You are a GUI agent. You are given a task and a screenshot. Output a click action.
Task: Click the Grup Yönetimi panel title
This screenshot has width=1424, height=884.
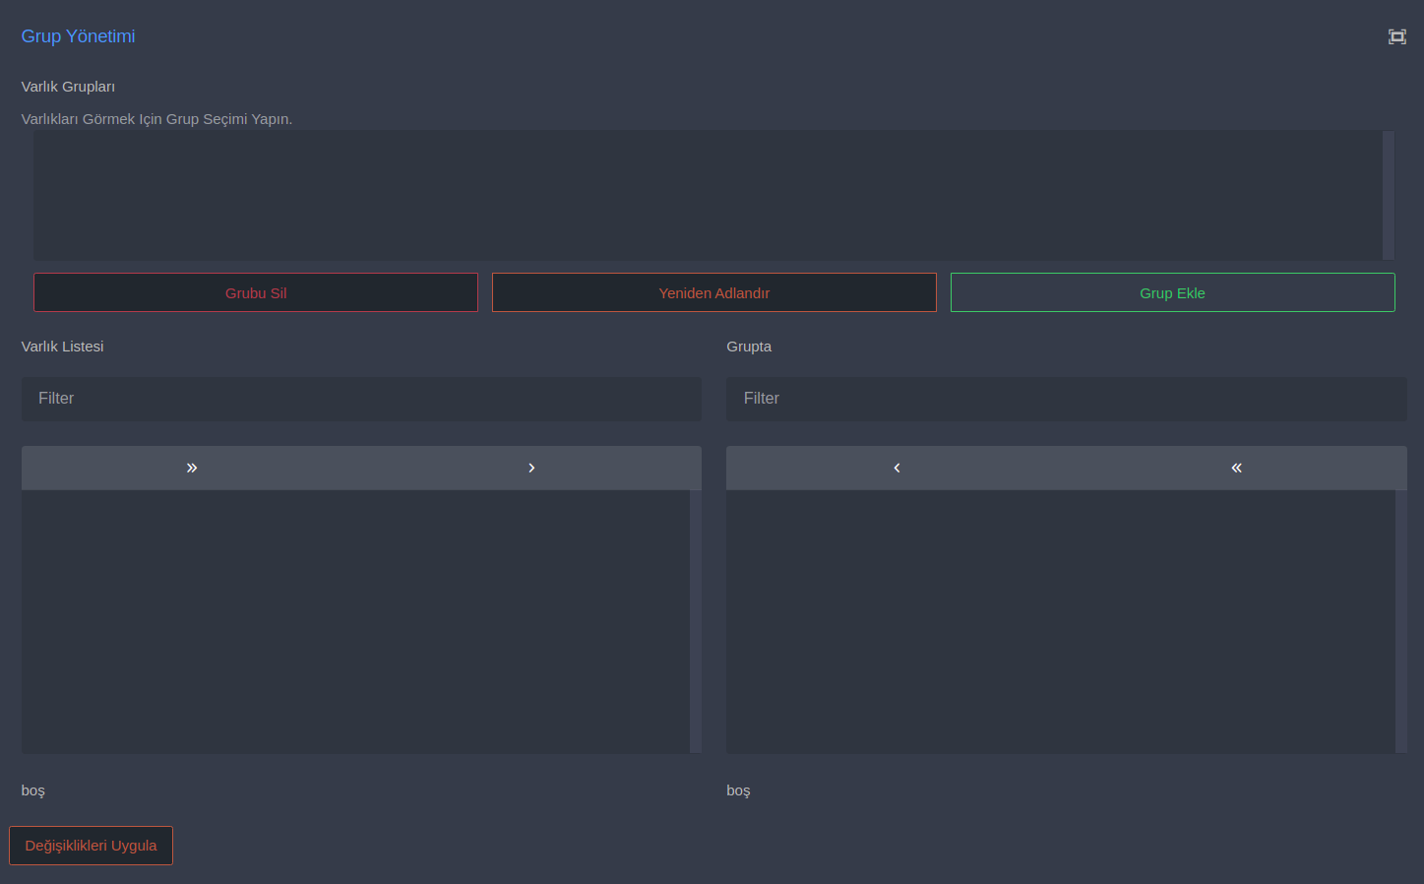[78, 36]
